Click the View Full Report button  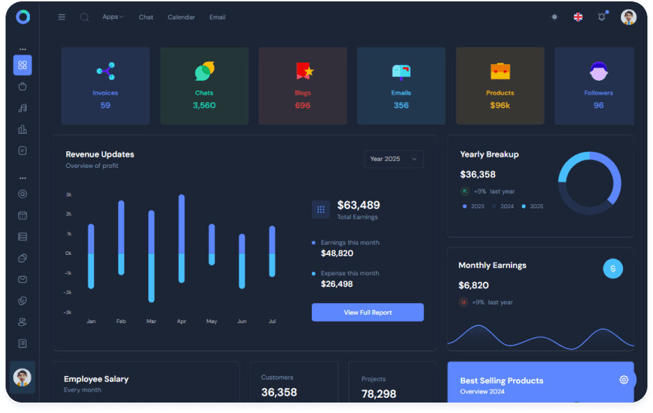pos(368,313)
